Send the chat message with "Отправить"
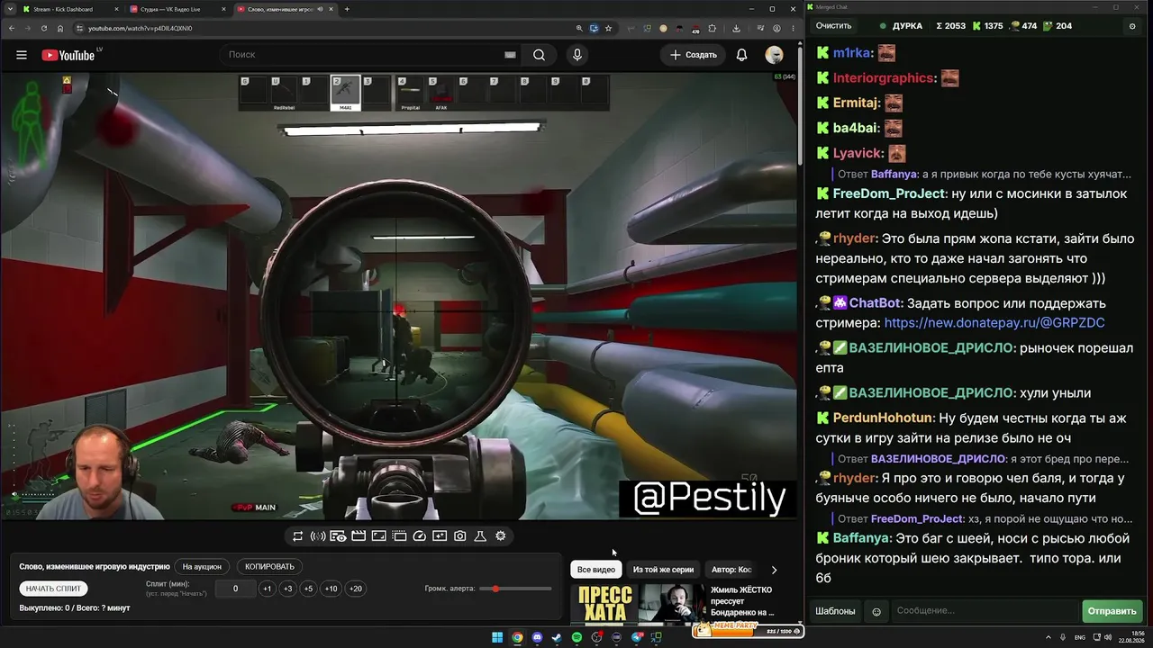Viewport: 1153px width, 648px height. (1112, 611)
